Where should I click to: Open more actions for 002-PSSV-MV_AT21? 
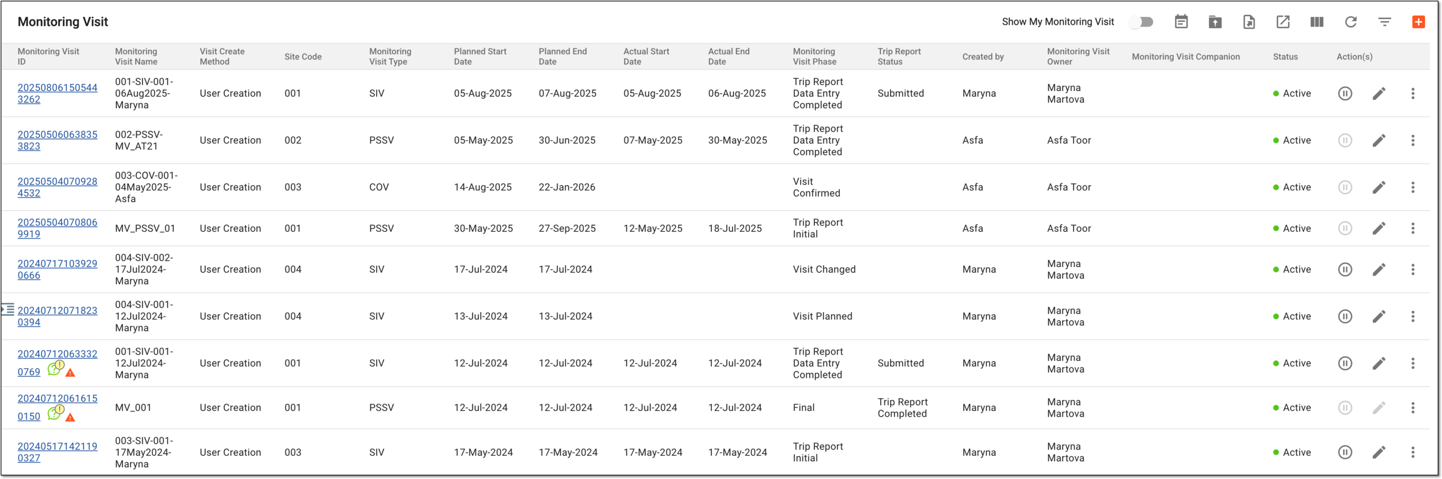pyautogui.click(x=1413, y=140)
